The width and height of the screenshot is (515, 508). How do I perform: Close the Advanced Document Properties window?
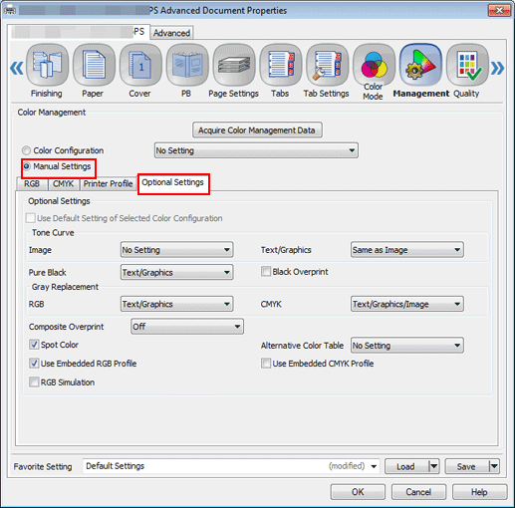pos(499,10)
